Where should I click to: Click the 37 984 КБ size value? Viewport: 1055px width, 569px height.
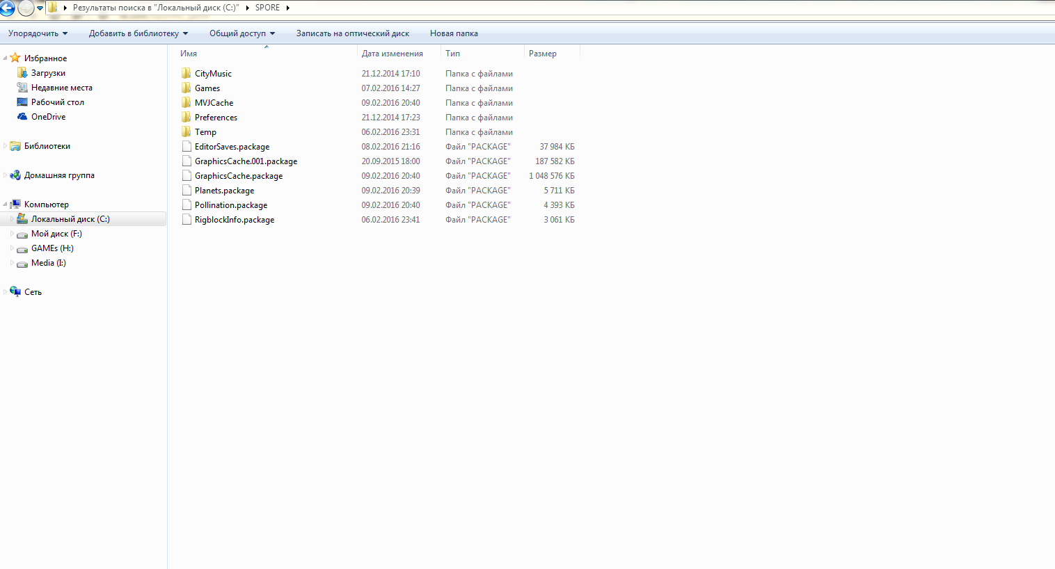coord(557,147)
